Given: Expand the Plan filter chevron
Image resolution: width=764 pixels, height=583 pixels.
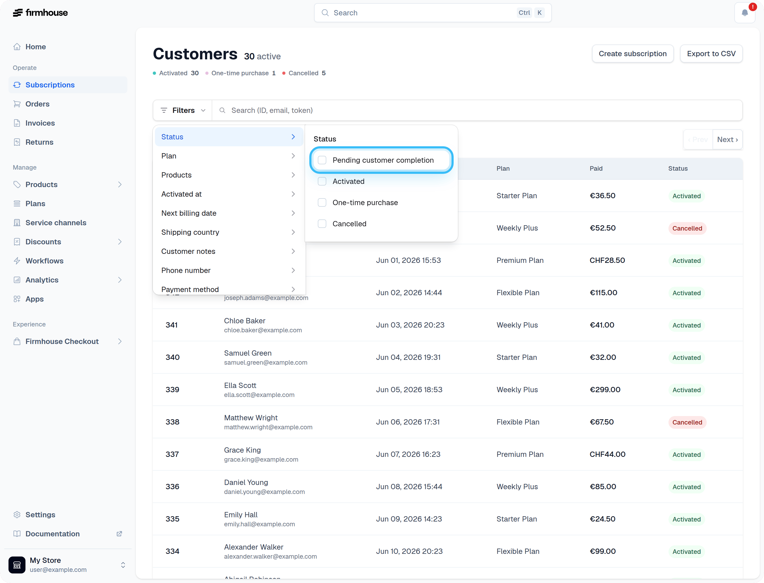Looking at the screenshot, I should point(293,156).
